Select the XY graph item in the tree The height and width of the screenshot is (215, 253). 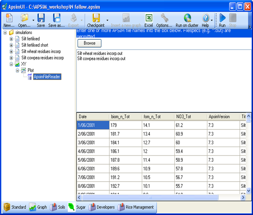pyautogui.click(x=23, y=64)
